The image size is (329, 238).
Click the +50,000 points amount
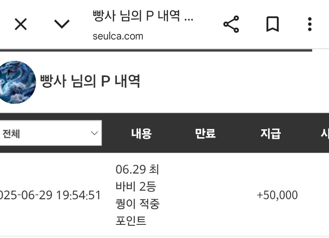277,195
